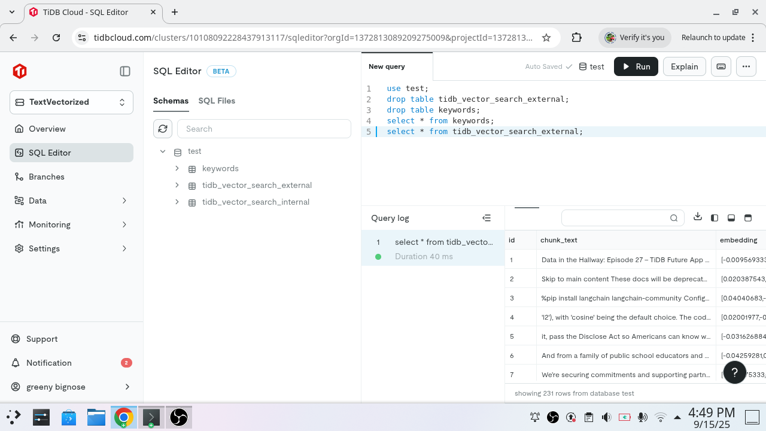766x431 pixels.
Task: Click the results search magnifier icon
Action: point(674,218)
